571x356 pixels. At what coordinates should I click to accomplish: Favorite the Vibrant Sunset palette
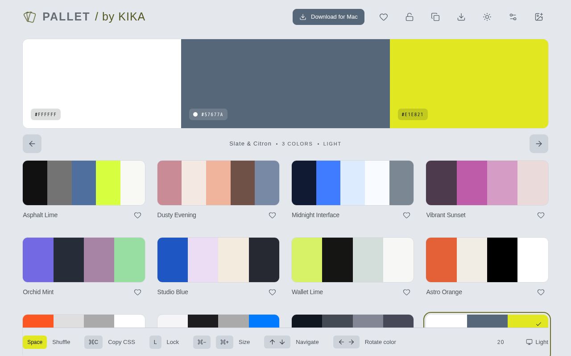click(x=541, y=215)
